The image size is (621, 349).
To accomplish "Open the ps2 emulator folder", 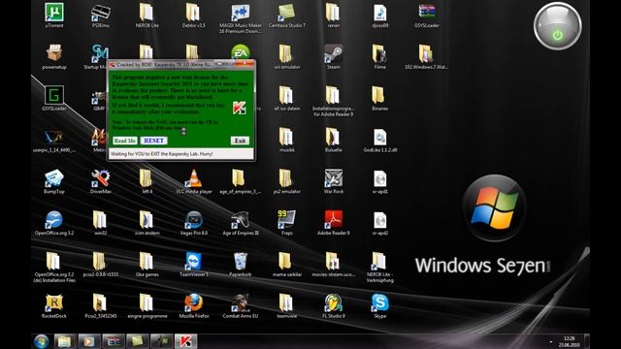I will click(287, 181).
